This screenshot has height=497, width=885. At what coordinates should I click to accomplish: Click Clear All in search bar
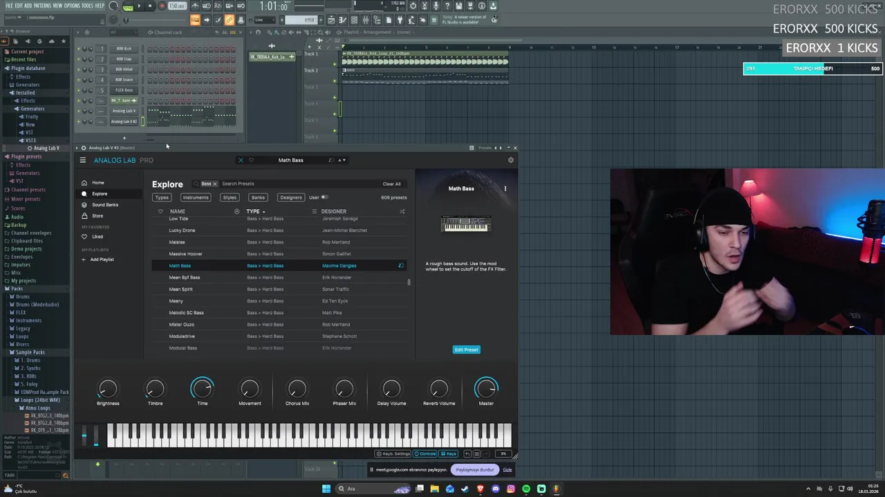click(x=391, y=184)
